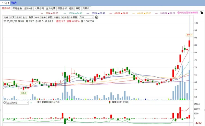Open the 主力買賣超 indicator dropdown

(x=17, y=103)
